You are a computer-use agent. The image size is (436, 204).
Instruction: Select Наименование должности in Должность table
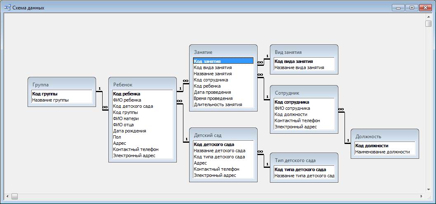pos(382,152)
